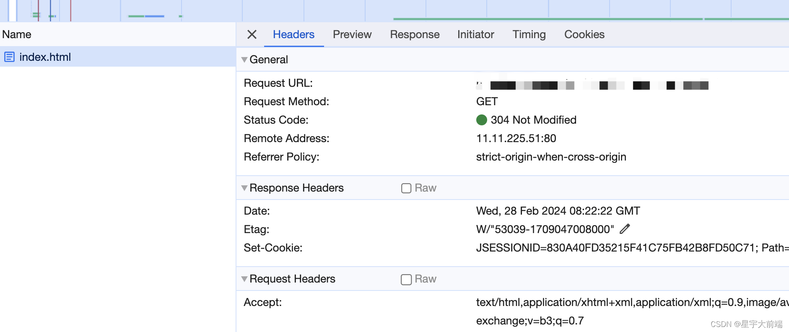The width and height of the screenshot is (789, 332).
Task: Enable Raw view for Response Headers
Action: click(x=406, y=188)
